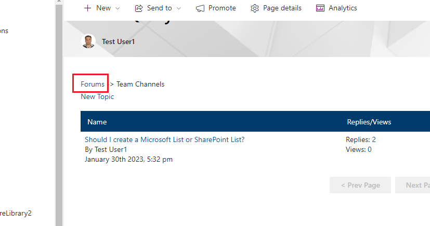Select the Team Channels breadcrumb
The height and width of the screenshot is (226, 430).
click(x=140, y=84)
